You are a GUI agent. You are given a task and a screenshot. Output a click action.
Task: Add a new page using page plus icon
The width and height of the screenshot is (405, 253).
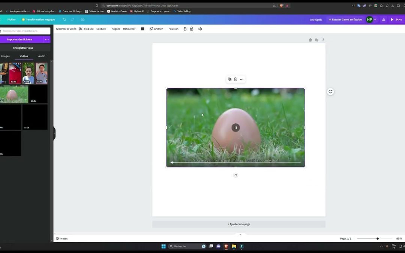323,40
